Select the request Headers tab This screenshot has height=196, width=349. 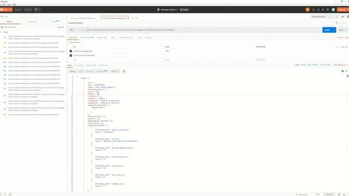coord(102,38)
